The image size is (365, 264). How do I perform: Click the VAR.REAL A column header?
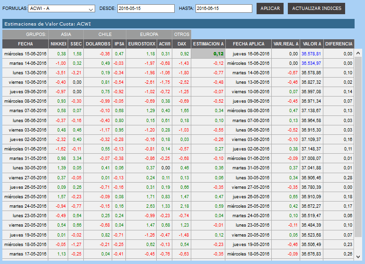pyautogui.click(x=285, y=44)
